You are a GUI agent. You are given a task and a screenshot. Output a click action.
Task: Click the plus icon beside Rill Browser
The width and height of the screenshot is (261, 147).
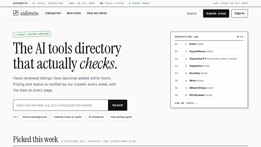[x=186, y=95]
